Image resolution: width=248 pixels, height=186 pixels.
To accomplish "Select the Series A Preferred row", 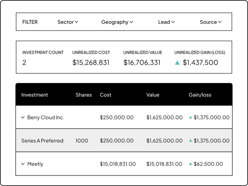I will tap(42, 141).
